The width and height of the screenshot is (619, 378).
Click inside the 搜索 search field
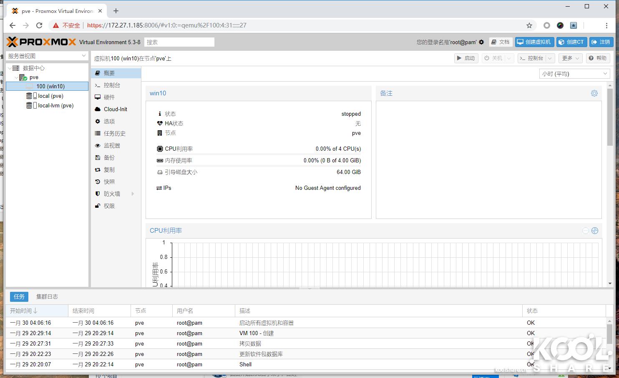[179, 42]
